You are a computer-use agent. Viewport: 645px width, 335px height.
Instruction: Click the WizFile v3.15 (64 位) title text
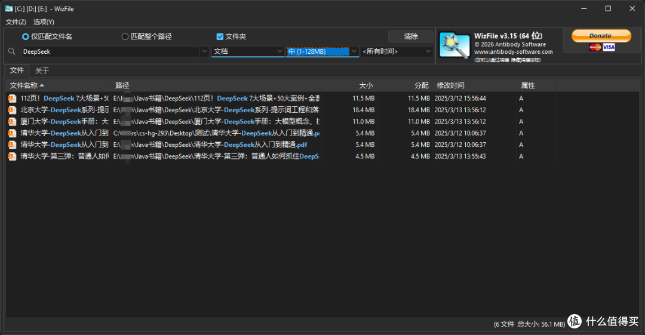point(508,36)
